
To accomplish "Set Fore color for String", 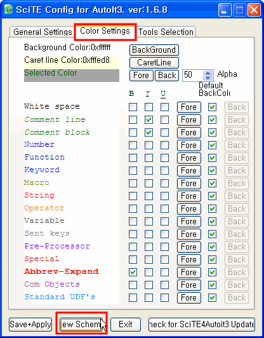I will click(189, 196).
